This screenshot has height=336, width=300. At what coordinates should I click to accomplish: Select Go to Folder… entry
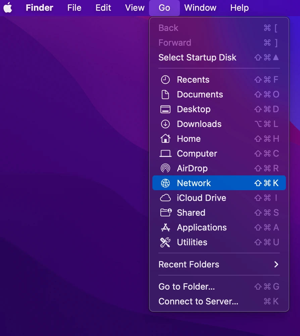pos(219,287)
